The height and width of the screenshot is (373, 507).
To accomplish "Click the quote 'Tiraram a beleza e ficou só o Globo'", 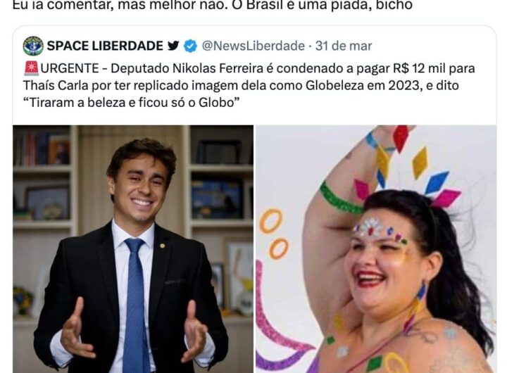I will 131,103.
